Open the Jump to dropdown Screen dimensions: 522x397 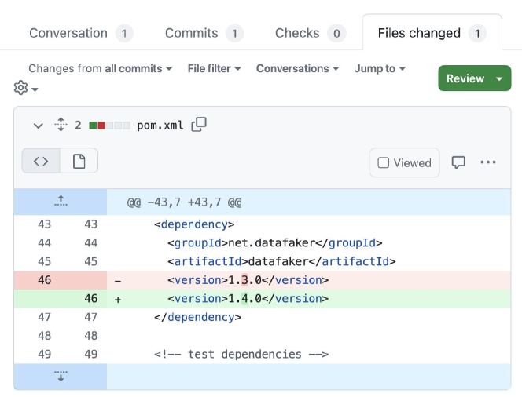[x=380, y=68]
